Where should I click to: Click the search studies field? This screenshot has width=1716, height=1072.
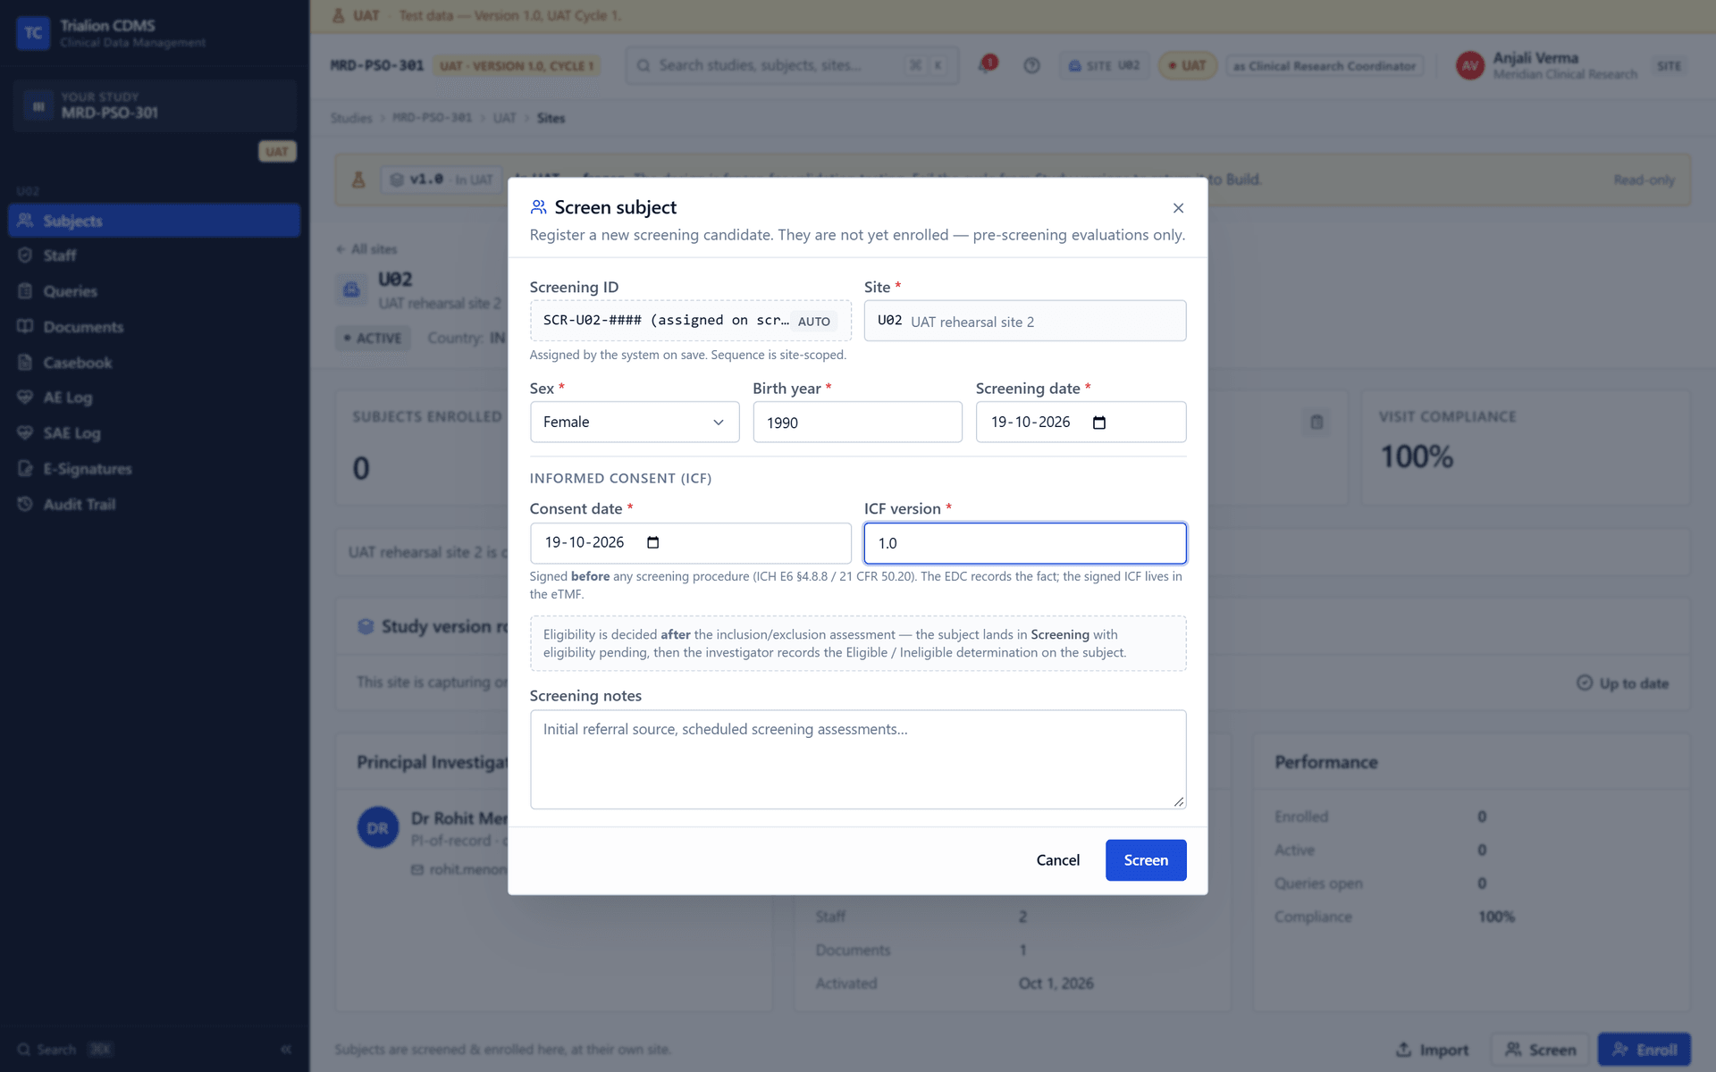coord(792,65)
